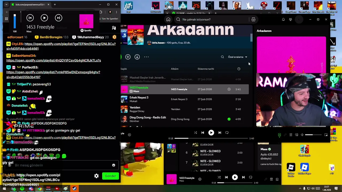The image size is (342, 192).
Task: Open VALORANT desktop shortcut
Action: pos(156,7)
